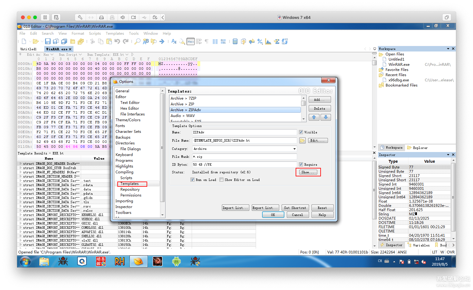The width and height of the screenshot is (473, 290).
Task: Click the Android robot taskbar icon
Action: [176, 261]
